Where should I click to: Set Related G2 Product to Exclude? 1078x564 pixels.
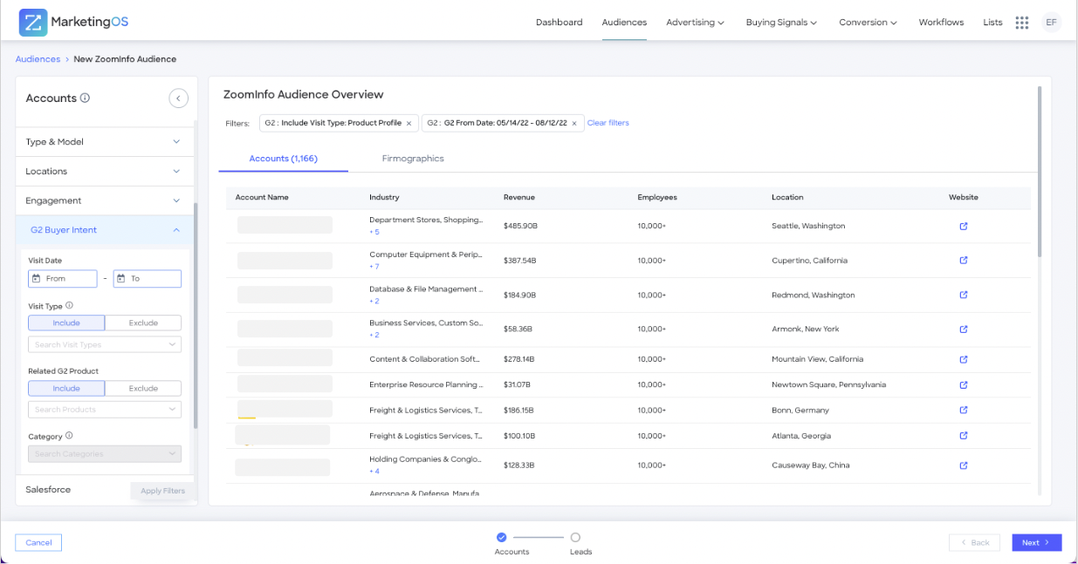click(143, 388)
